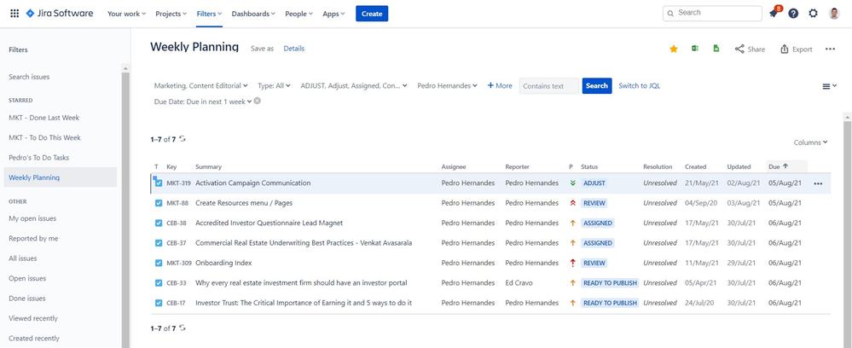Add more criteria with + More
The height and width of the screenshot is (348, 852).
tap(500, 86)
